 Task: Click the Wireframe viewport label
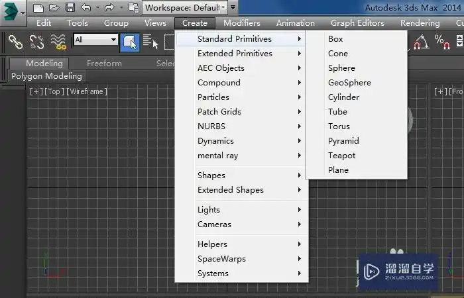[x=87, y=91]
